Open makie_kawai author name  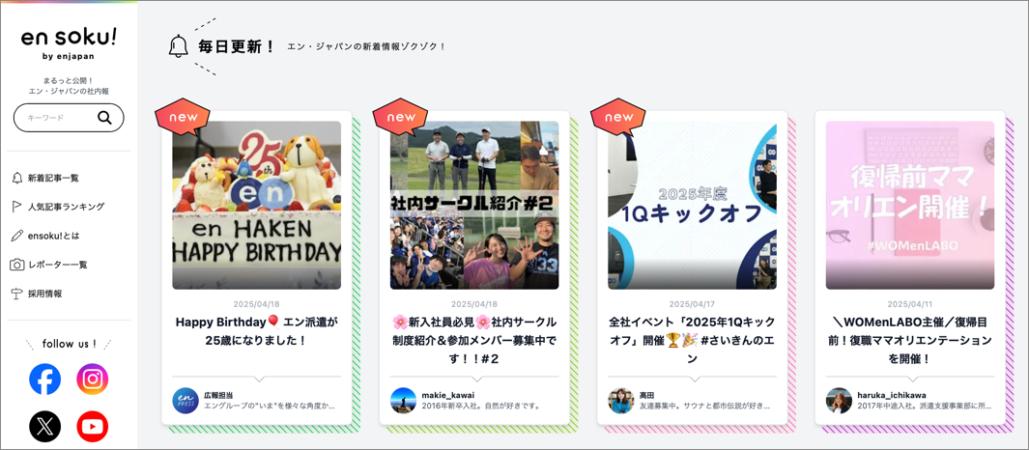point(448,395)
